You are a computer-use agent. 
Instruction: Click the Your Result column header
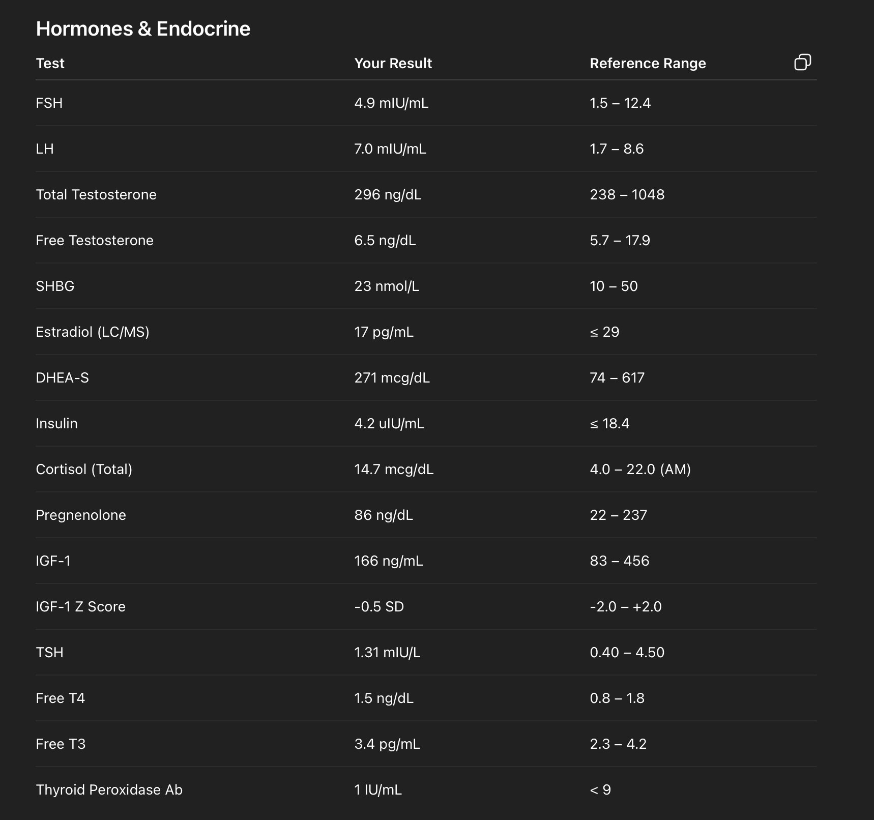393,64
